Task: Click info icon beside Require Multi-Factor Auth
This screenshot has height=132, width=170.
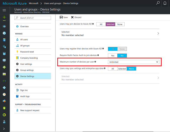Action: coord(98,55)
